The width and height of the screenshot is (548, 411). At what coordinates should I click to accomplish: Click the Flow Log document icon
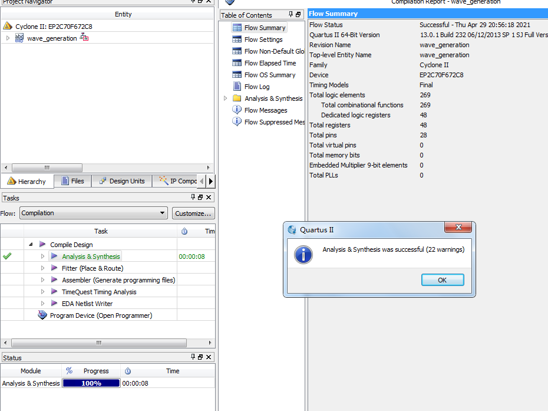237,87
